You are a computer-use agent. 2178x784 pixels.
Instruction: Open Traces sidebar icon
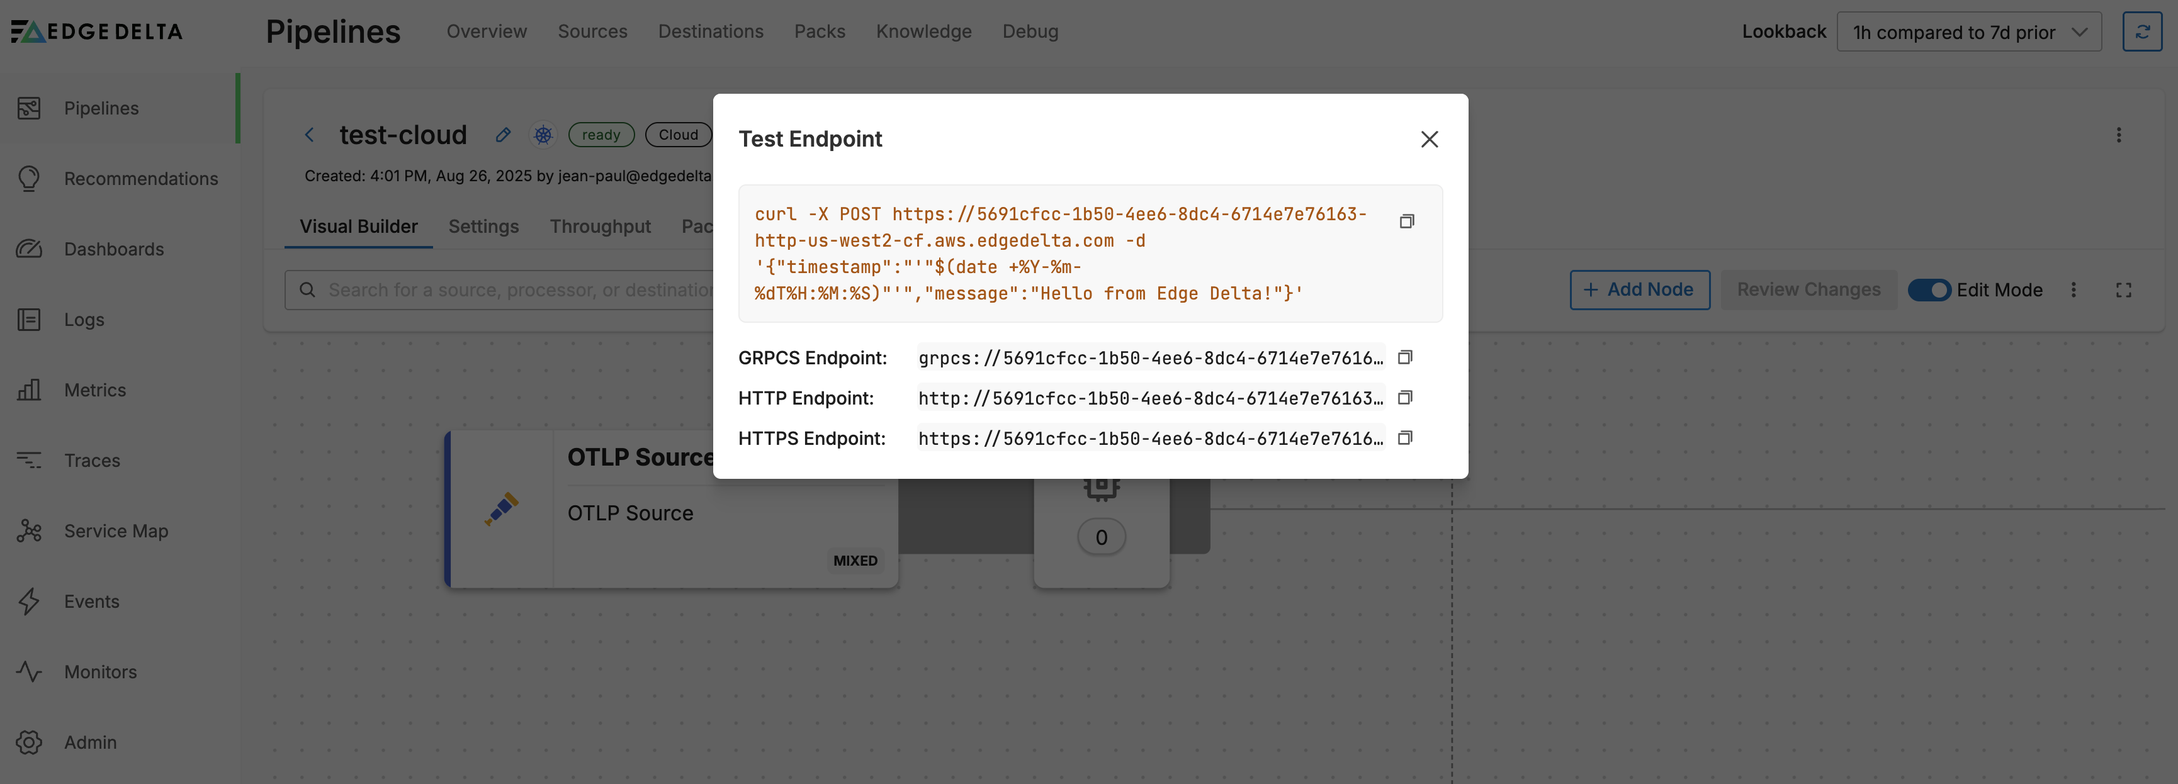tap(29, 461)
